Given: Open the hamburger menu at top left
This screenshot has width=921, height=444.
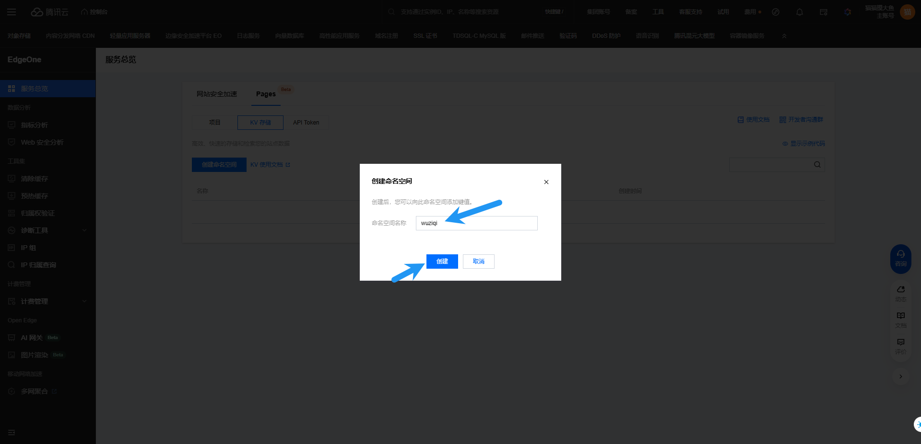Looking at the screenshot, I should click(12, 12).
